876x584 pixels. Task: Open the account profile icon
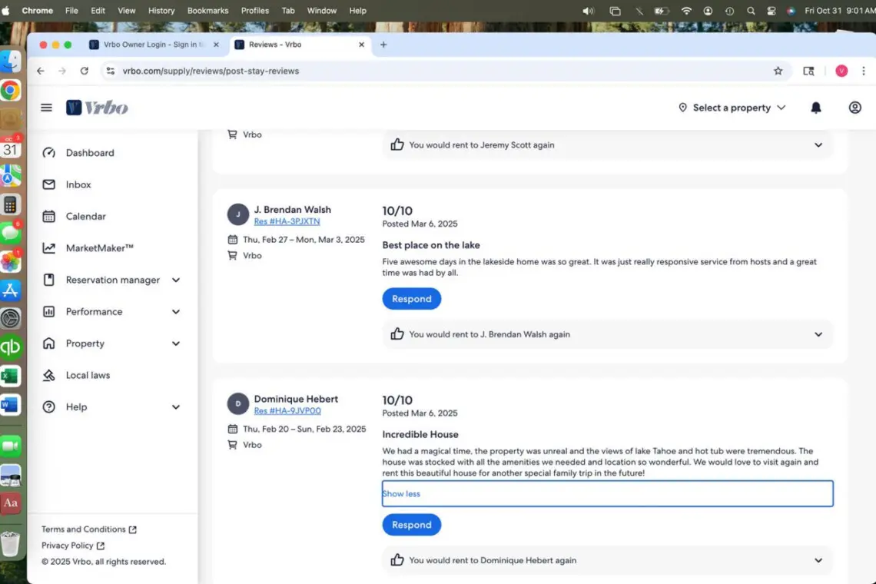(x=854, y=108)
